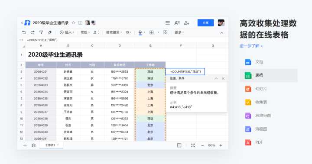The width and height of the screenshot is (312, 164).
Task: Select column E header
Action: coord(150,46)
